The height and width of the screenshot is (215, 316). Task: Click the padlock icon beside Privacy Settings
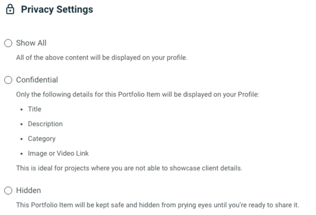click(x=10, y=9)
